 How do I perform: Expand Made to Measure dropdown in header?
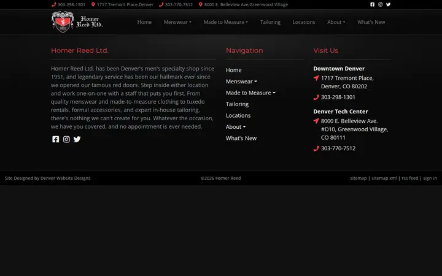pyautogui.click(x=226, y=22)
